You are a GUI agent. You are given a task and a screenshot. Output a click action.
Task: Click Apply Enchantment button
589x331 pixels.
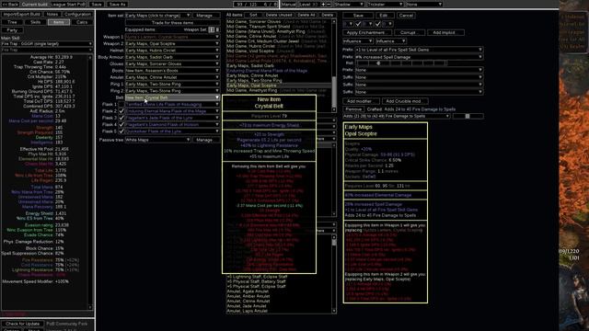click(366, 33)
